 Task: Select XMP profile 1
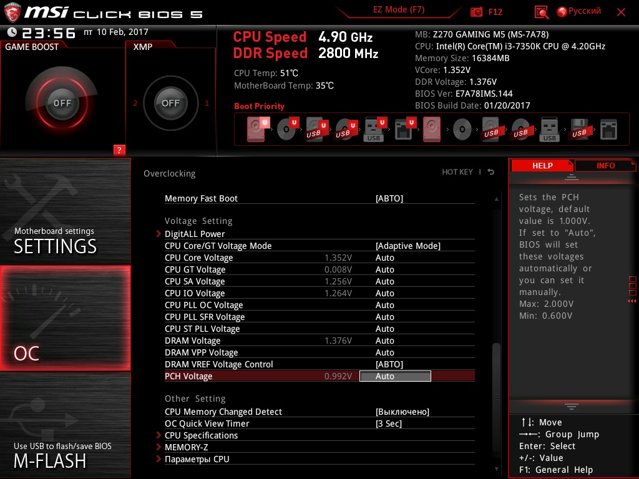(207, 103)
